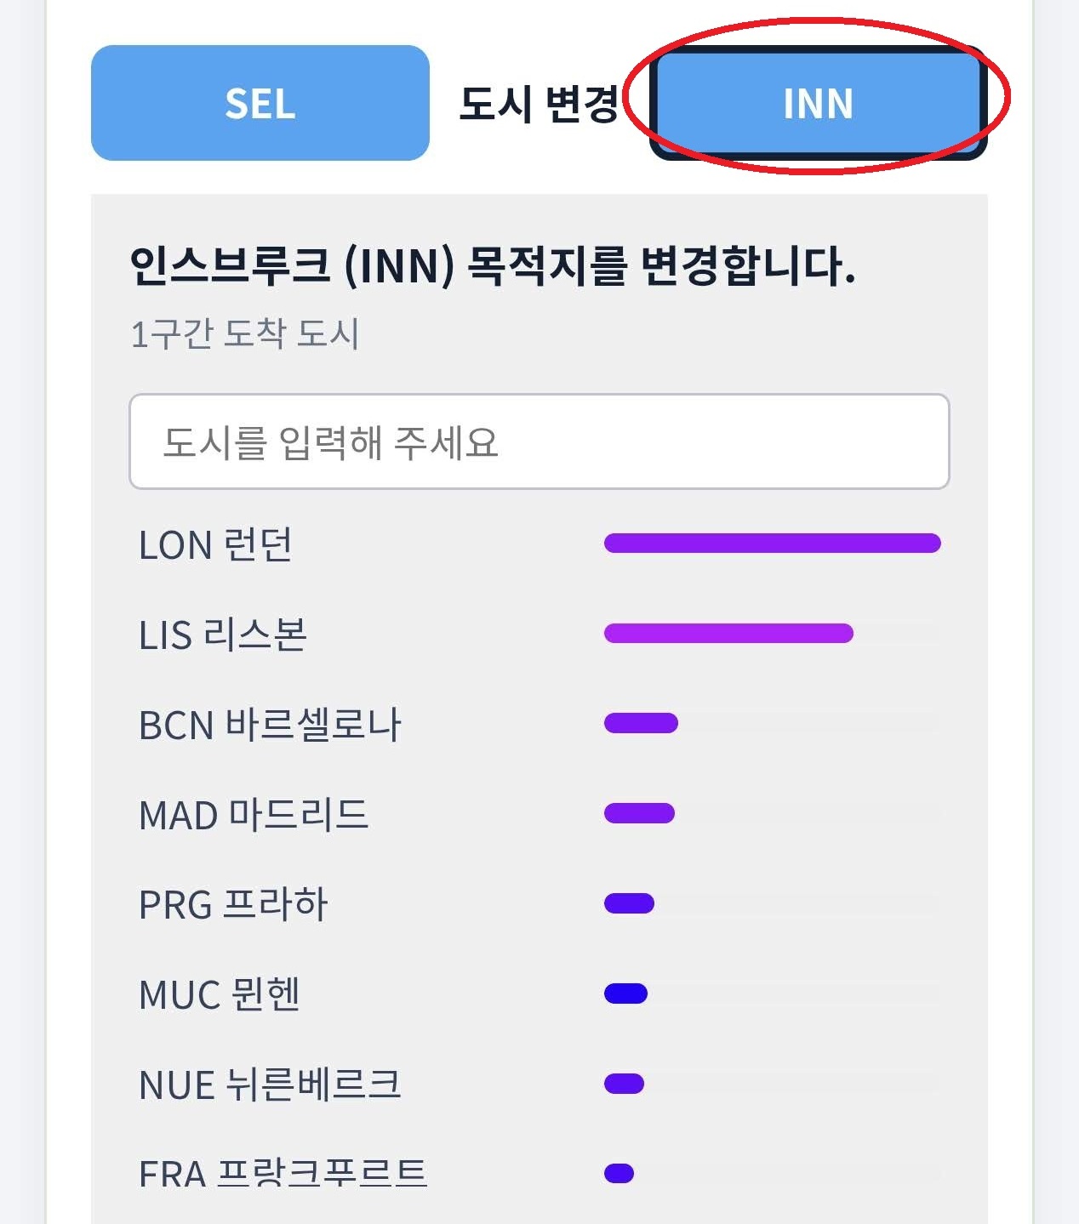The image size is (1079, 1224).
Task: Click the Munich popularity bar
Action: tap(625, 993)
